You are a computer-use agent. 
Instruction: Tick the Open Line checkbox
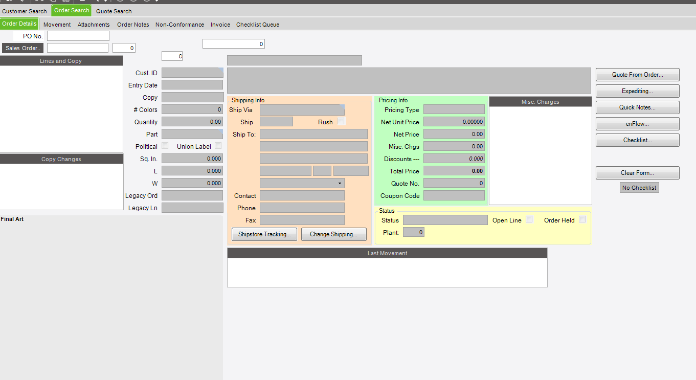529,219
